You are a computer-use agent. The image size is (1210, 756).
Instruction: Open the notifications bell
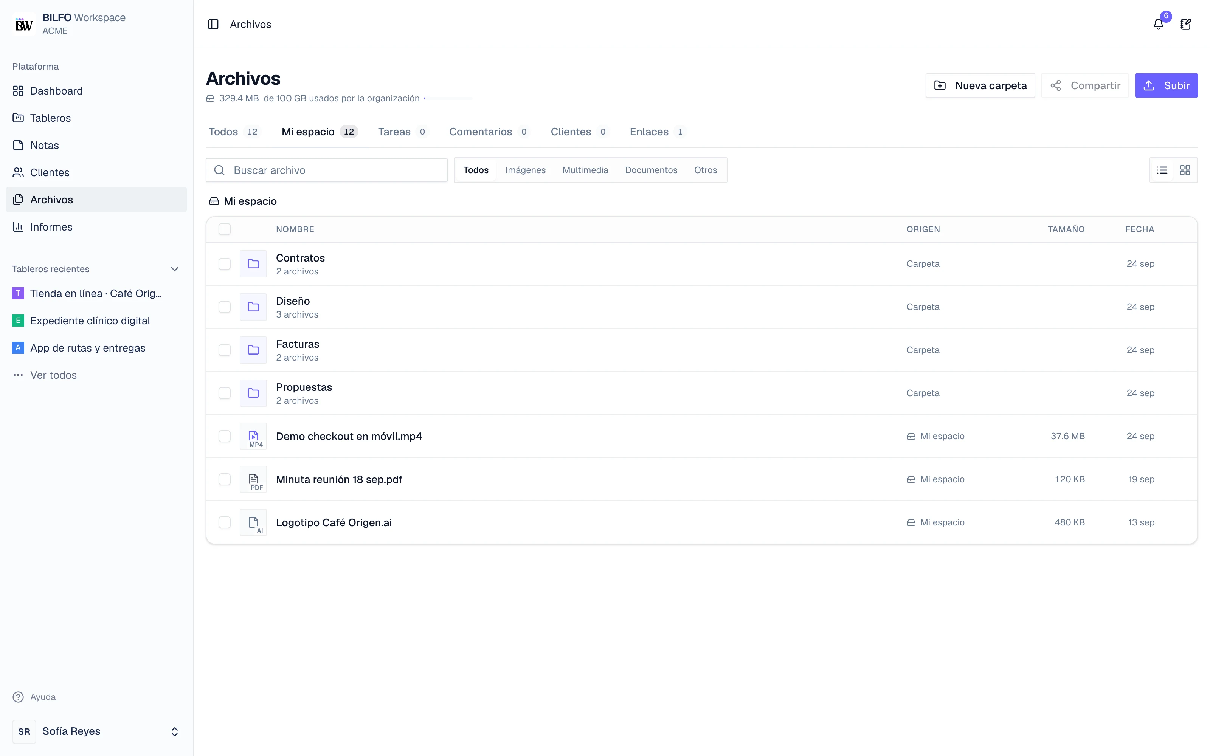point(1158,24)
